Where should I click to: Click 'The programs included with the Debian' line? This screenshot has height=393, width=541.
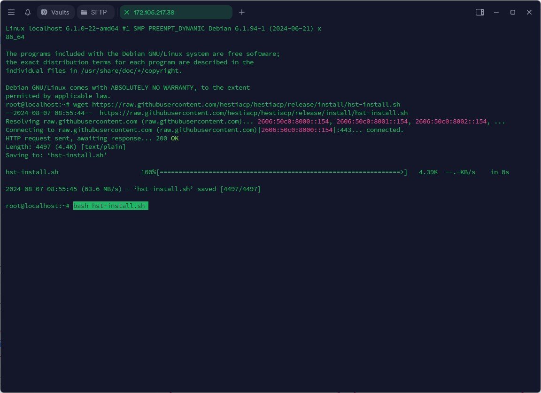142,54
